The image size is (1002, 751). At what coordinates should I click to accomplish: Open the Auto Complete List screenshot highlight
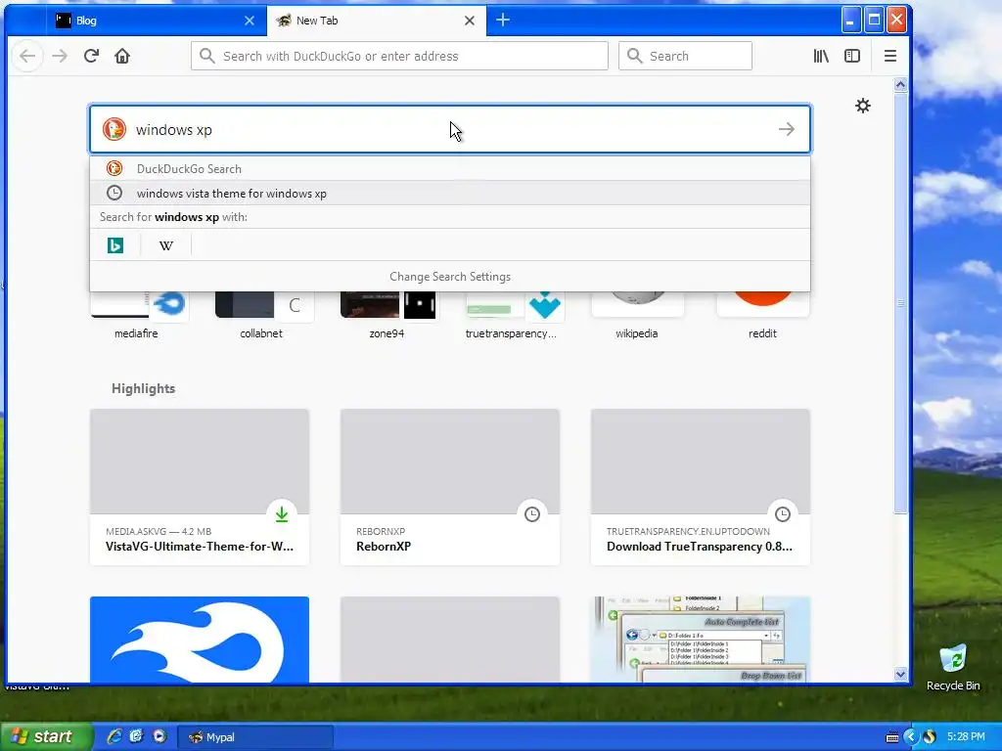[x=701, y=640]
